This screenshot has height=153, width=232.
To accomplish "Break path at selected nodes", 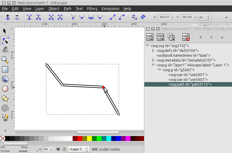I will pyautogui.click(x=39, y=17).
